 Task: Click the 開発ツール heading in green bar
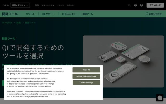[x=10, y=14]
